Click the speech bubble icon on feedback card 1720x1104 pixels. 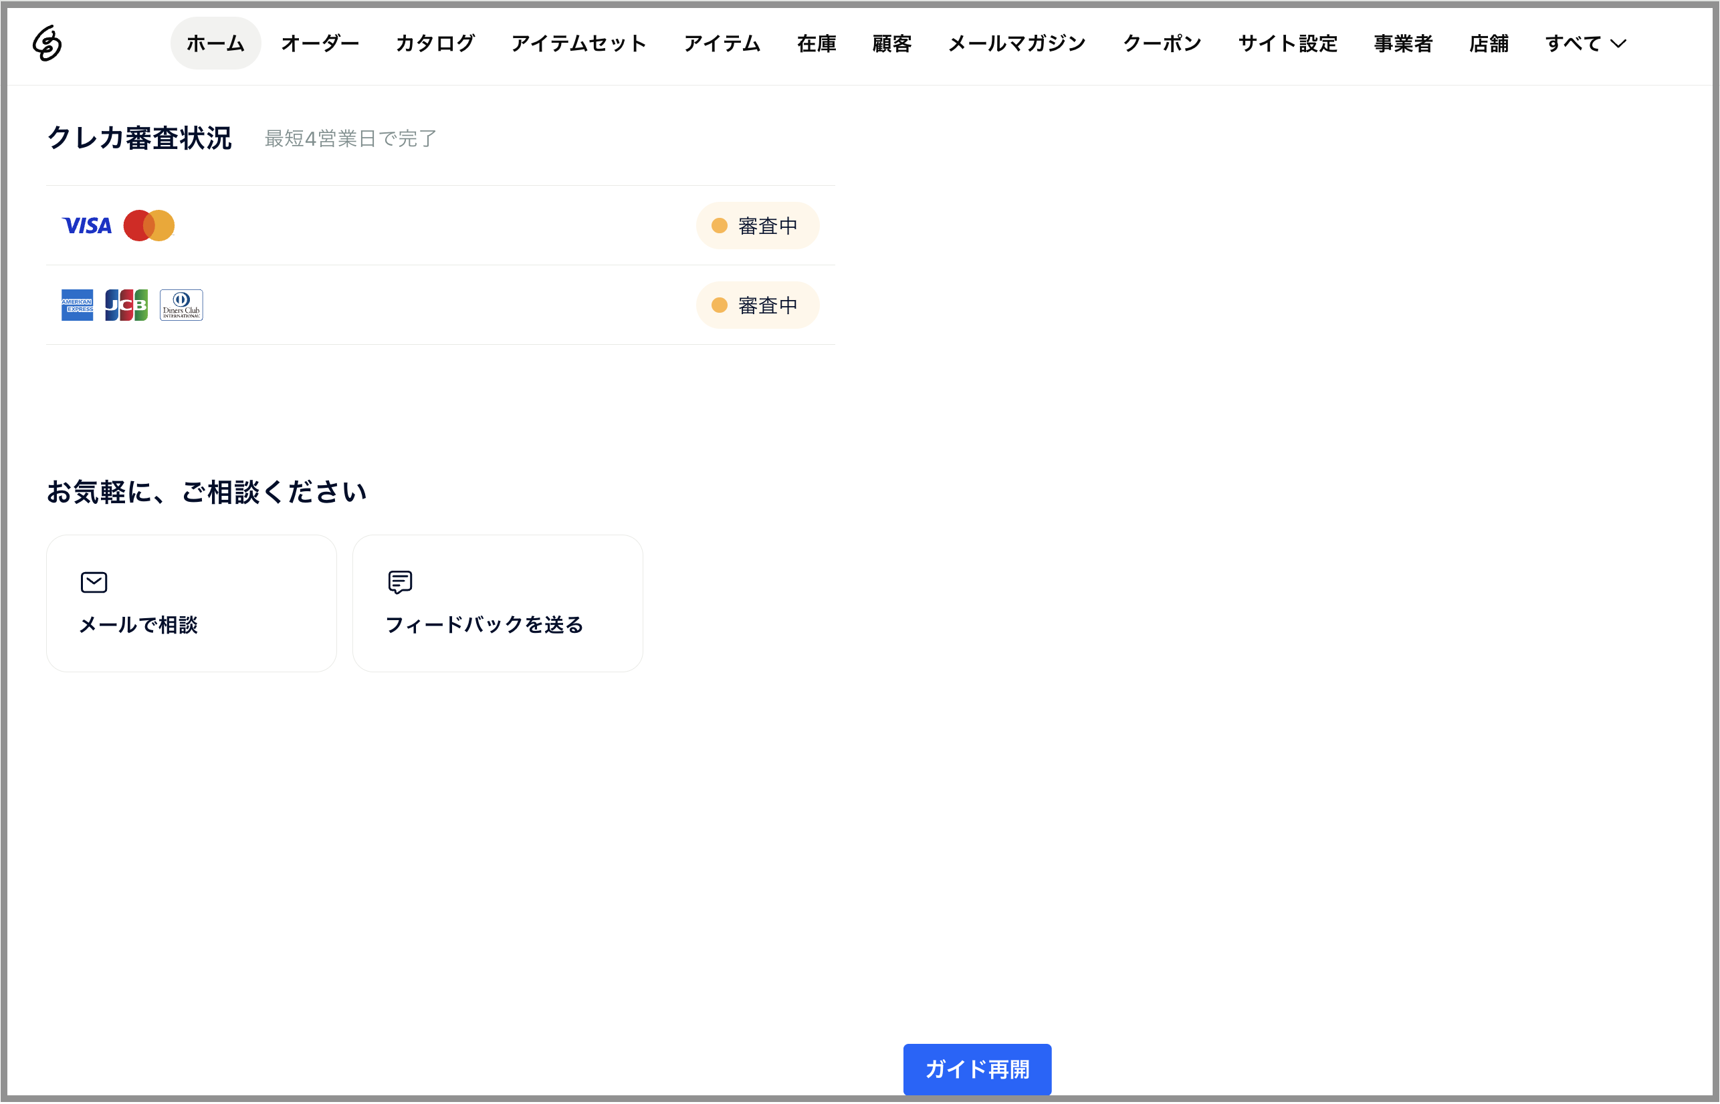coord(400,582)
